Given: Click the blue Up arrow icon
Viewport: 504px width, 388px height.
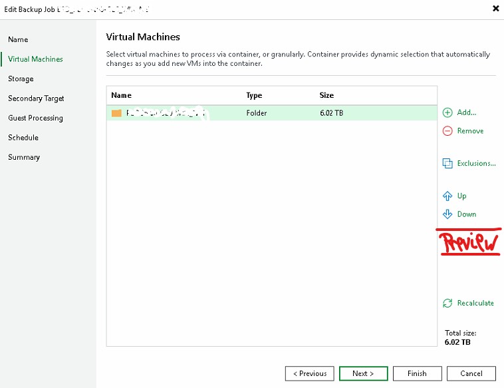Looking at the screenshot, I should coord(447,196).
